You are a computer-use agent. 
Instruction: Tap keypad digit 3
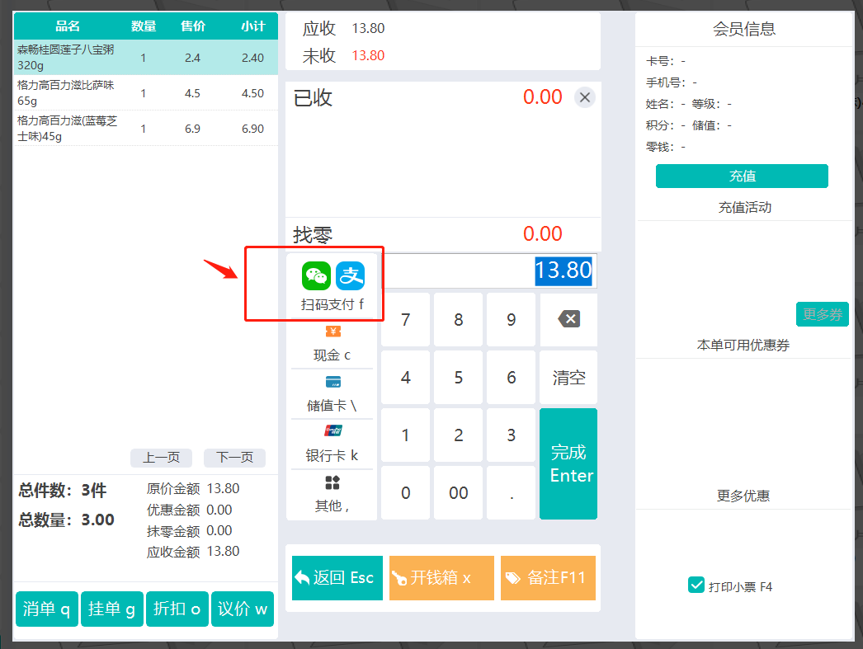[512, 435]
